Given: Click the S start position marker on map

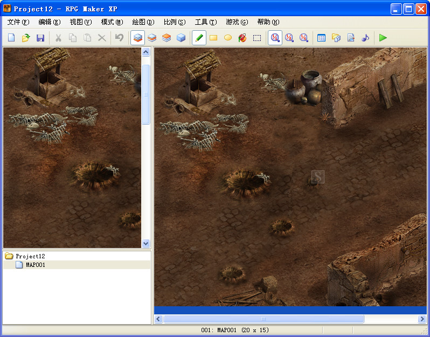Looking at the screenshot, I should point(318,177).
